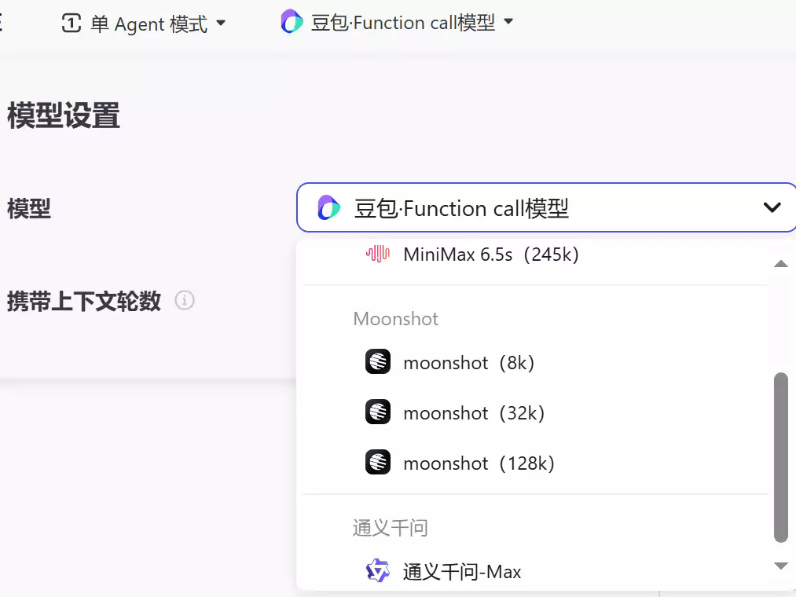
Task: Click the moonshot (32k) logo icon
Action: (x=378, y=412)
